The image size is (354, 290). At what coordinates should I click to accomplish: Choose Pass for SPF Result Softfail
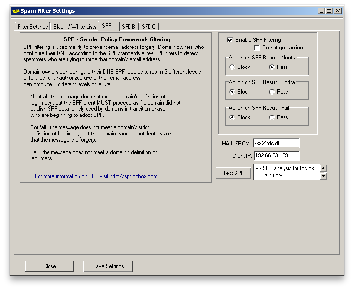coord(272,92)
